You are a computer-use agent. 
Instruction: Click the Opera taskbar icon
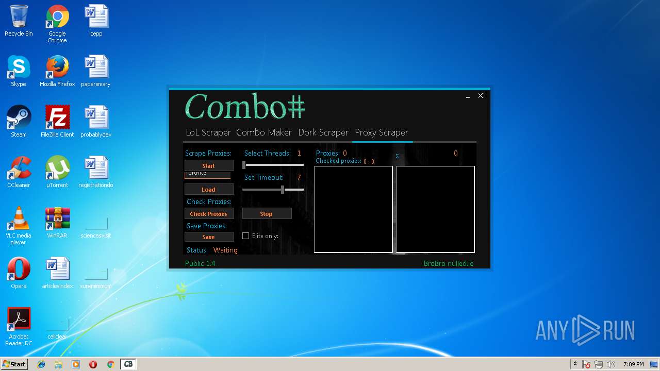tap(93, 364)
